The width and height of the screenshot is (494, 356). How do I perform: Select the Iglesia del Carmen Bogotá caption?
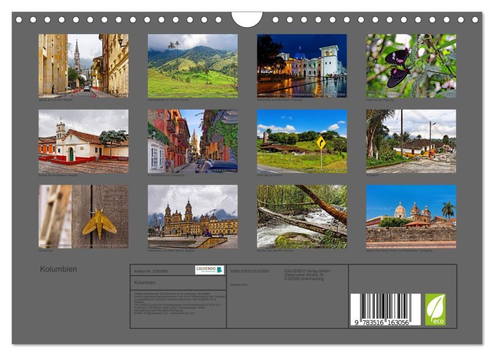pyautogui.click(x=55, y=100)
